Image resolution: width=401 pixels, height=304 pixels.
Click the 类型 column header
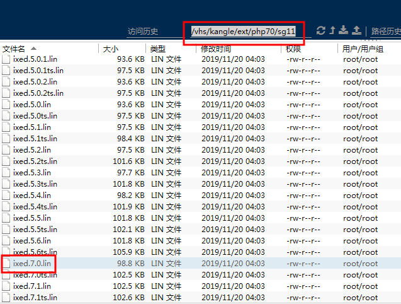click(x=158, y=49)
